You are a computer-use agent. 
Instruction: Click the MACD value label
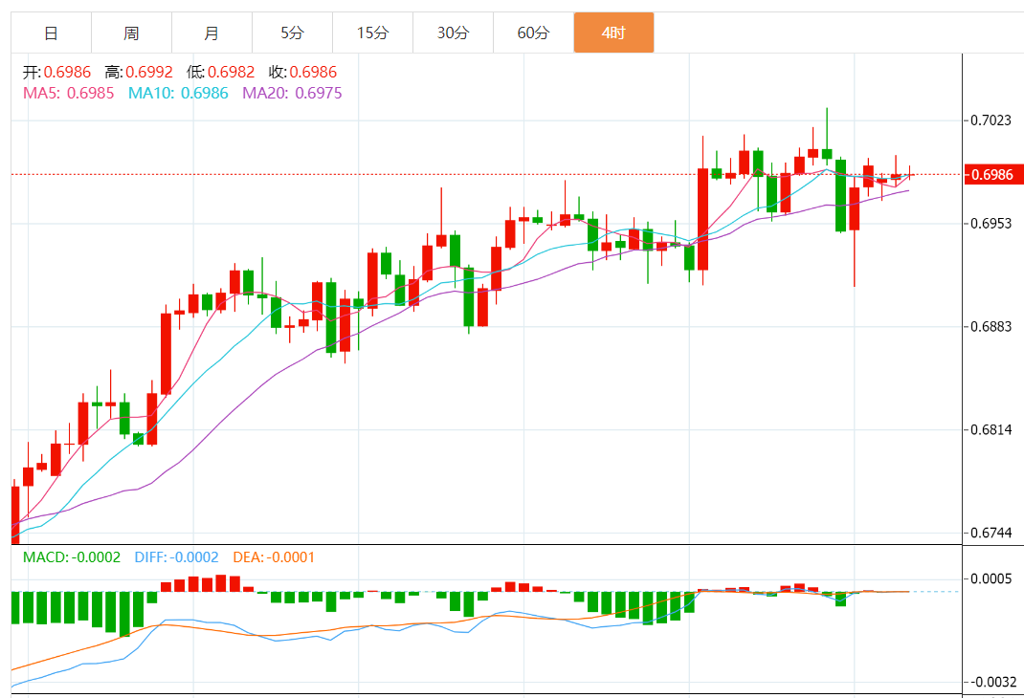coord(72,556)
